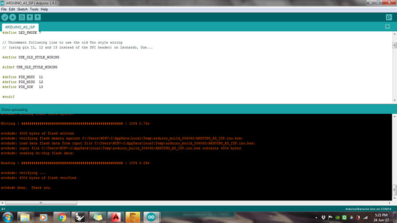Select the ARDUINO_AS_ISP tab
Viewport: 397px width, 223px height.
[20, 27]
